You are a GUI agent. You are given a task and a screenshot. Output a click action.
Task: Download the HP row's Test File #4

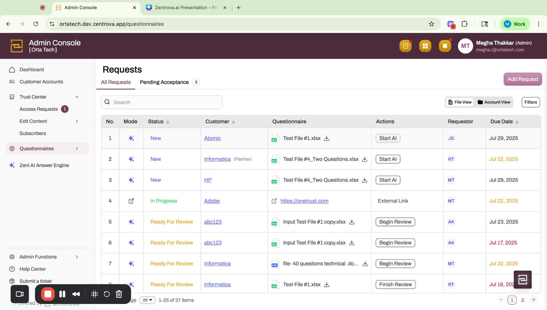[x=364, y=180]
